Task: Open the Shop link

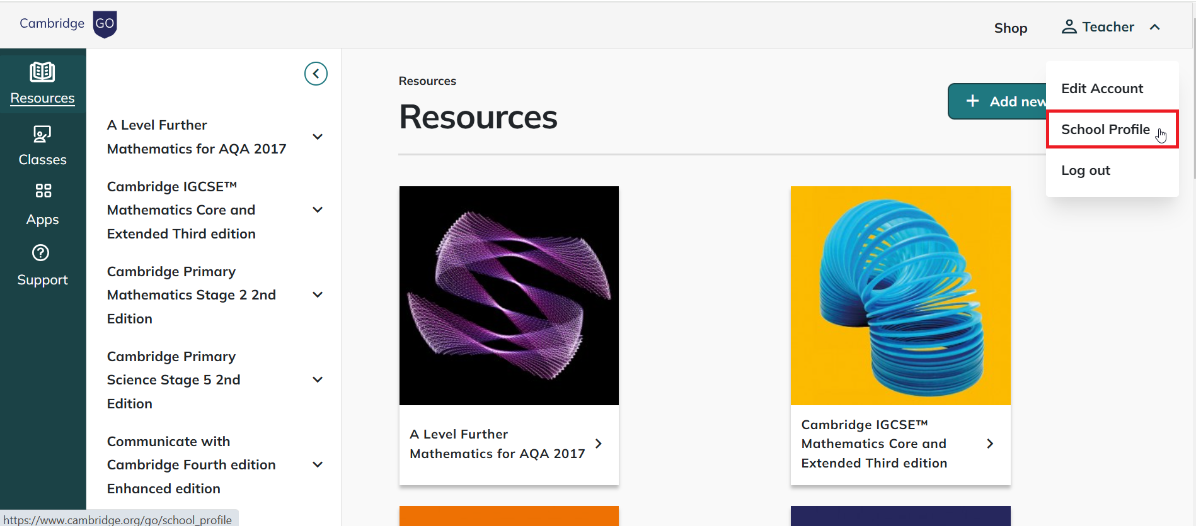Action: 1010,28
